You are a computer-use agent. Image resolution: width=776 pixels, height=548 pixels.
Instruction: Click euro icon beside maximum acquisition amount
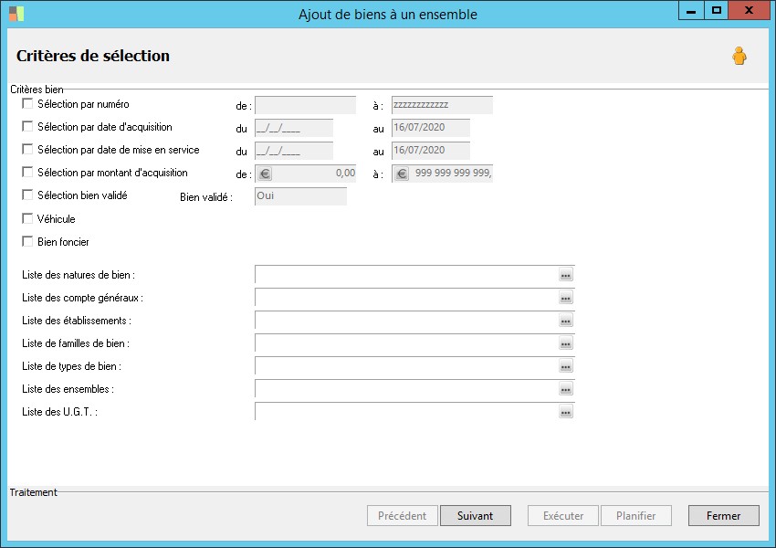point(402,174)
